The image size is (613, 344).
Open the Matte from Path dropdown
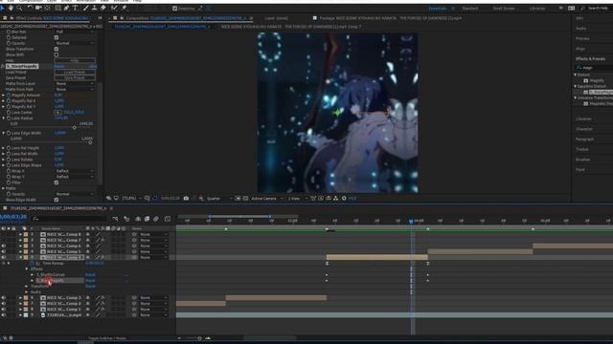(x=75, y=89)
